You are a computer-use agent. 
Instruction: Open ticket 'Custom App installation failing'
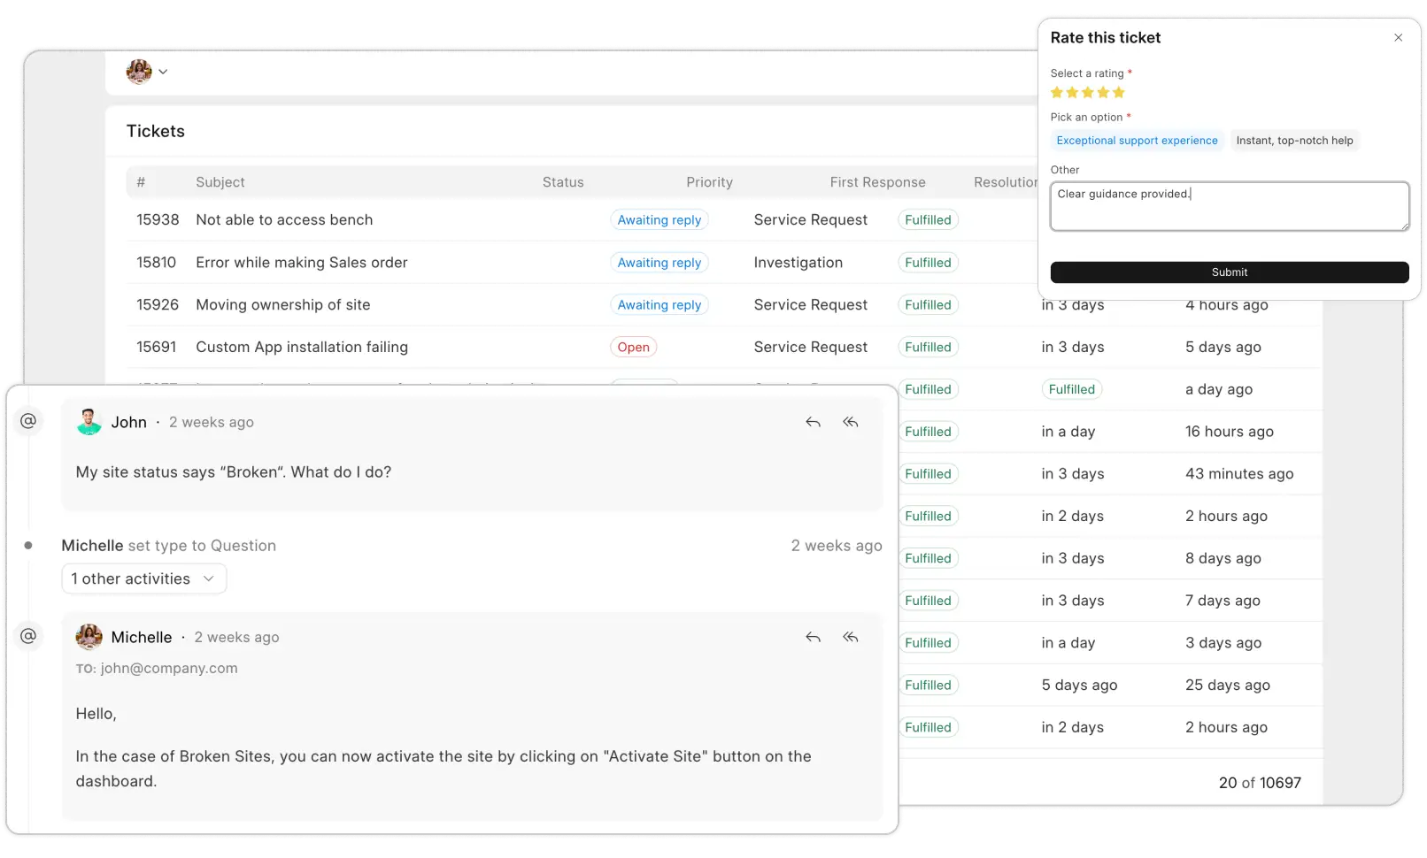coord(301,348)
